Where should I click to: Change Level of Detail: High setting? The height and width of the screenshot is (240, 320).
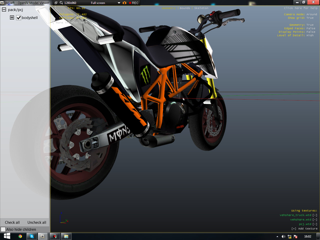[x=295, y=35]
